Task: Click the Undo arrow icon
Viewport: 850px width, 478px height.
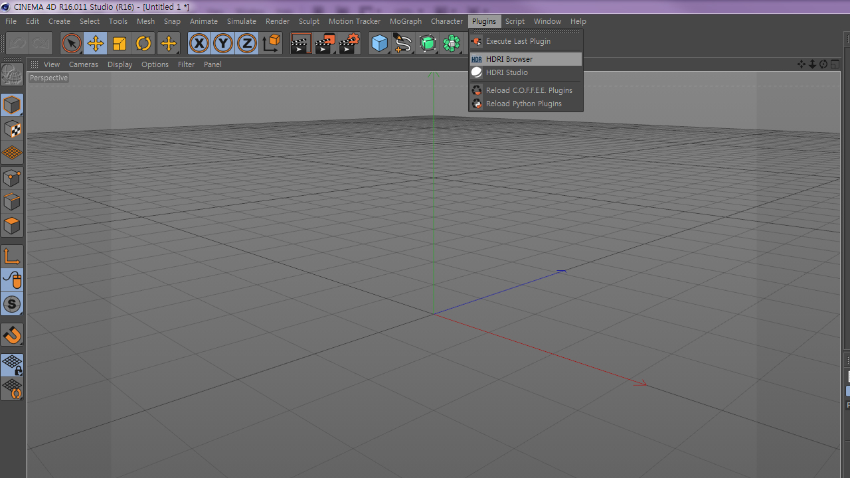Action: 17,44
